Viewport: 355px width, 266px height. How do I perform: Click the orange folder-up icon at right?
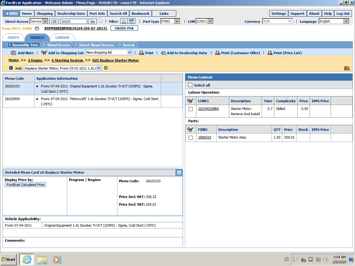(x=347, y=68)
